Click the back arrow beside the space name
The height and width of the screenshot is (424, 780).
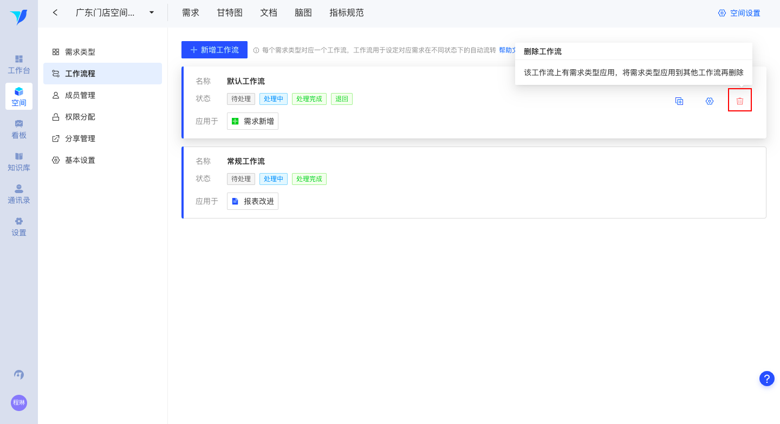(55, 12)
